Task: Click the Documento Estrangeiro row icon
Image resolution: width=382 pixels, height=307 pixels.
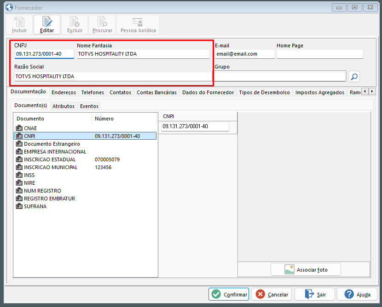Action: click(19, 143)
